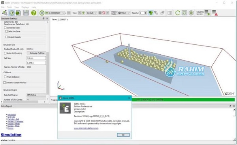Close the About EDEM dialog
The height and width of the screenshot is (145, 237).
click(x=129, y=98)
